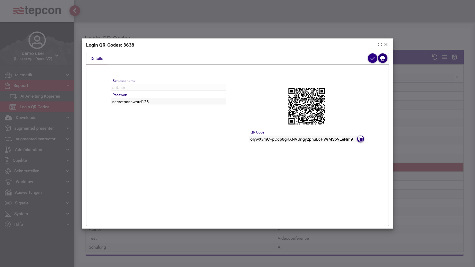The width and height of the screenshot is (475, 267).
Task: Expand the Workflow menu
Action: coord(24,182)
